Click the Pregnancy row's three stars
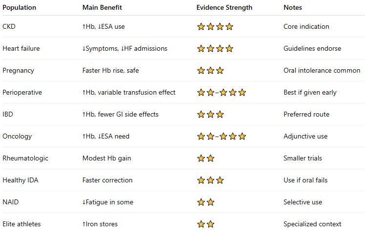Viewport: 365px width, 238px height. [210, 71]
